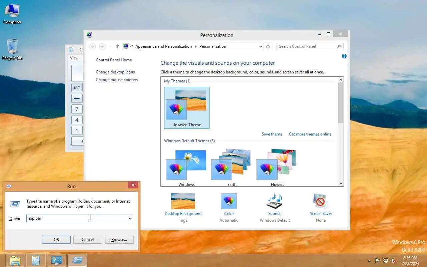Click the Control Panel icon in address bar
Screen dimensions: 427x267
125,46
